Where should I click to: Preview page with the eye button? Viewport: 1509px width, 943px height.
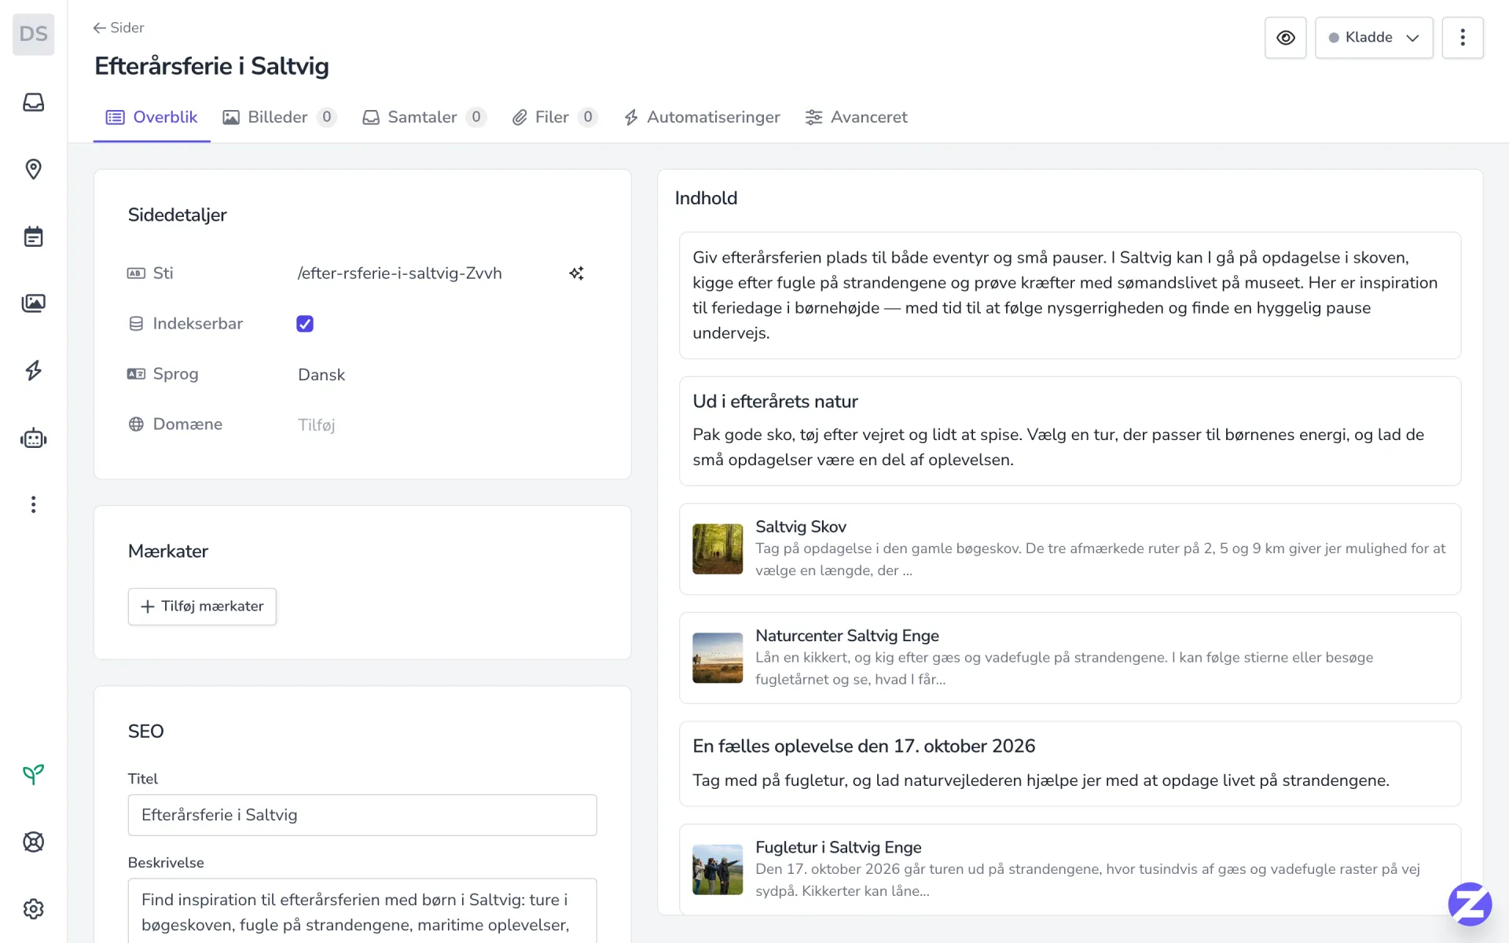coord(1286,38)
